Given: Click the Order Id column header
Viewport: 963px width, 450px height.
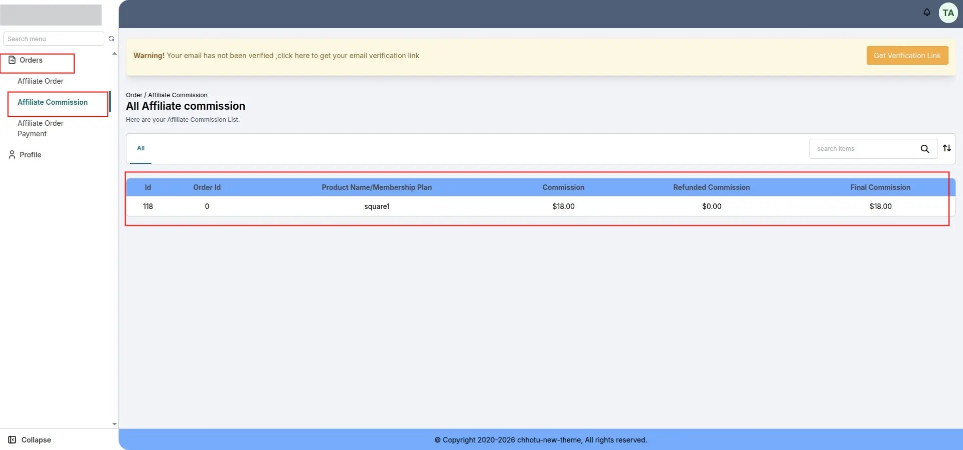Looking at the screenshot, I should coord(207,187).
